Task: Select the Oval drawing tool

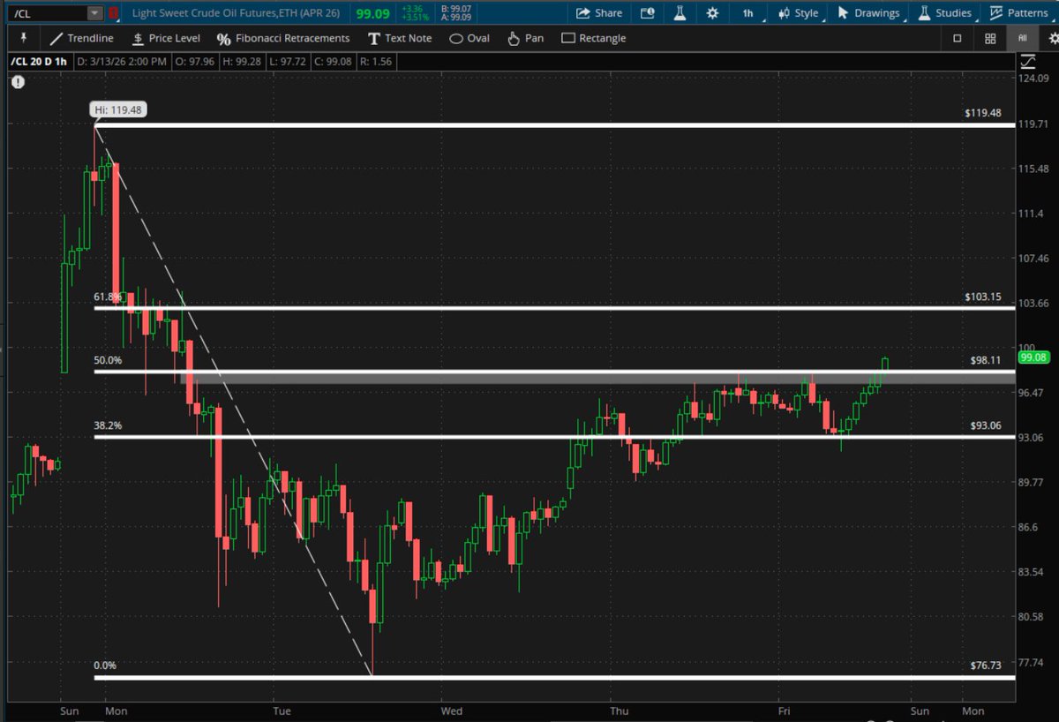Action: [x=469, y=38]
